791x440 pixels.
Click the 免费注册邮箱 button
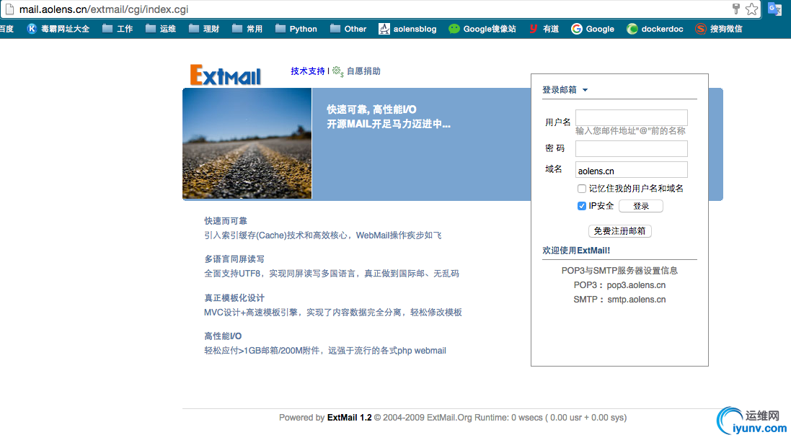pyautogui.click(x=619, y=231)
